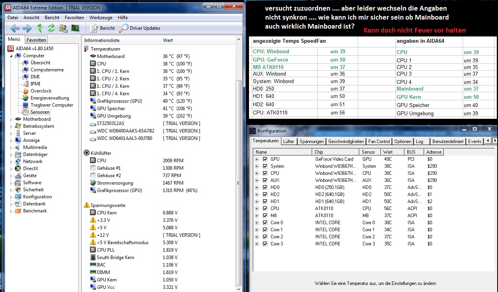Select the Sensoren tree entry
Viewport: 498px width, 292px height.
click(x=40, y=112)
